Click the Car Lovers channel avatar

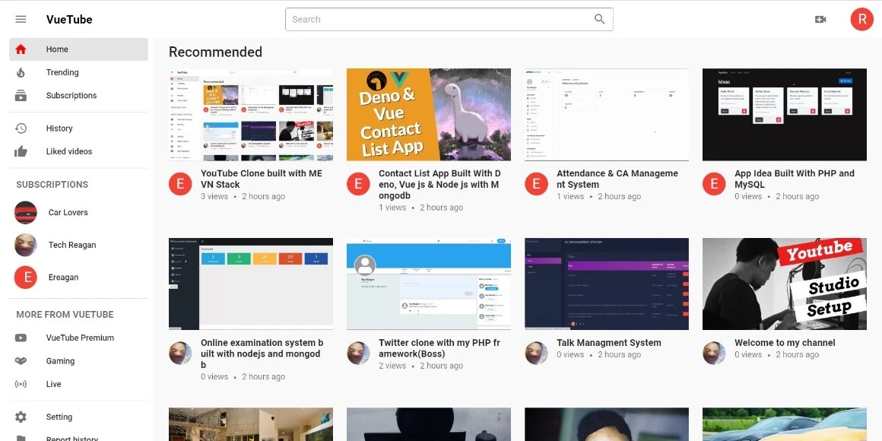point(25,213)
